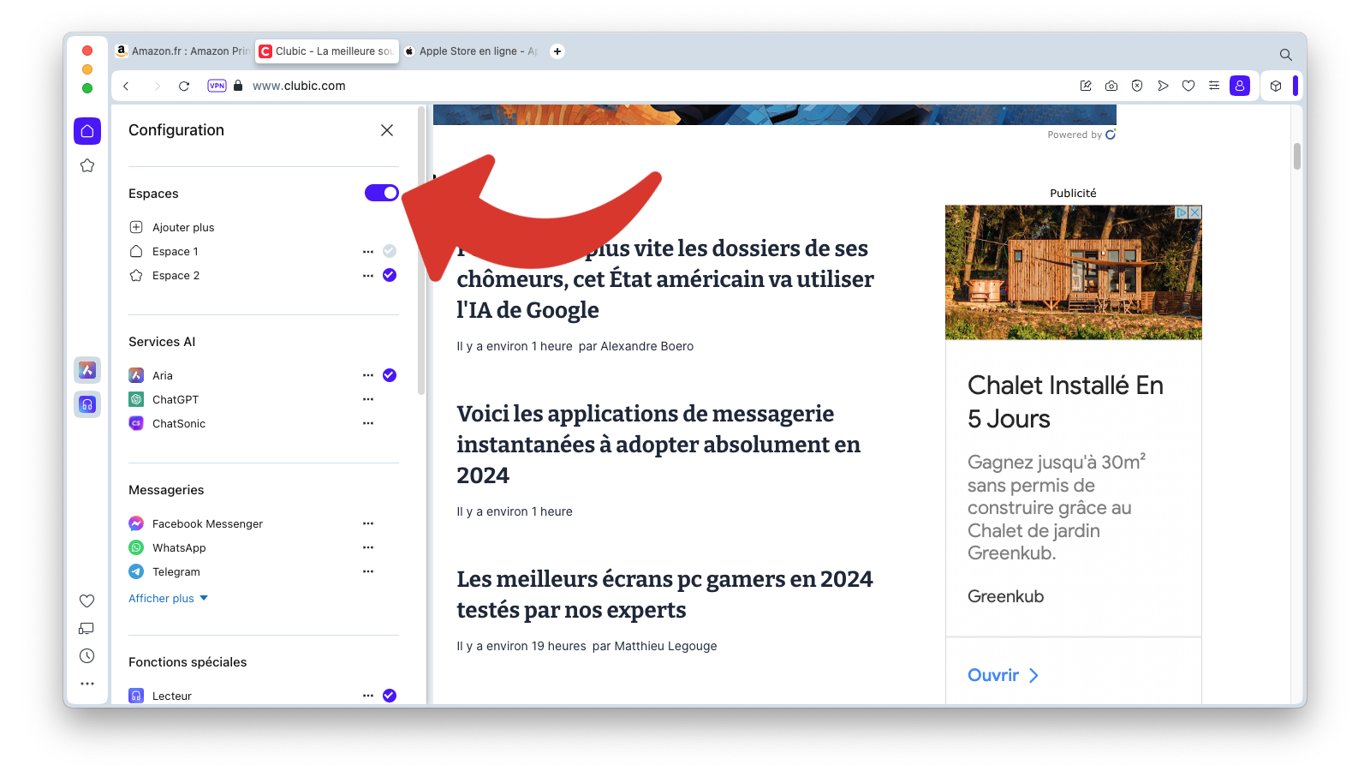Open the Aria options menu

pyautogui.click(x=368, y=375)
